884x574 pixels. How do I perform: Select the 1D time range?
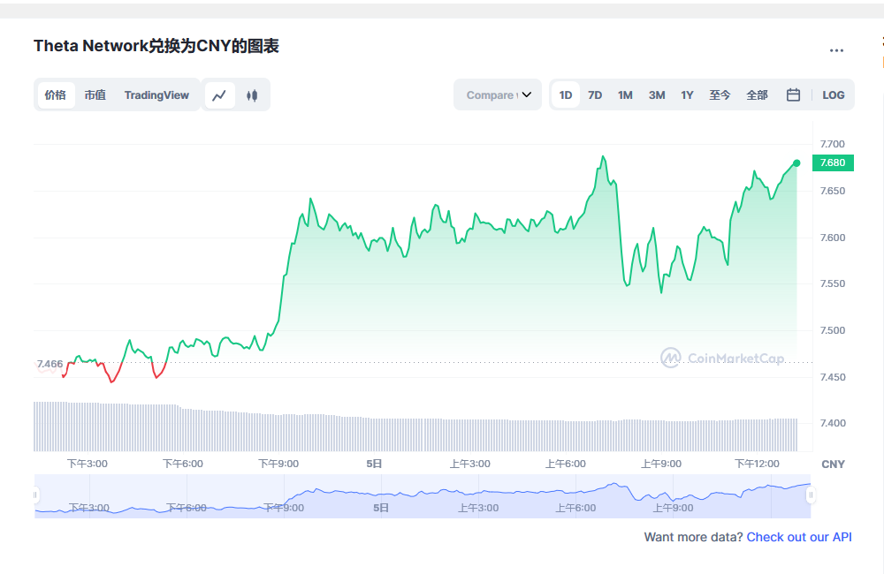(x=566, y=94)
